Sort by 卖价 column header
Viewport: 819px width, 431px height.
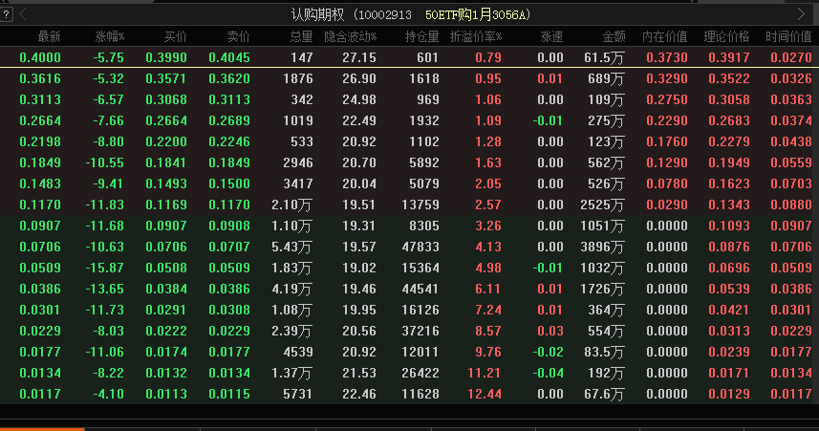pyautogui.click(x=239, y=36)
